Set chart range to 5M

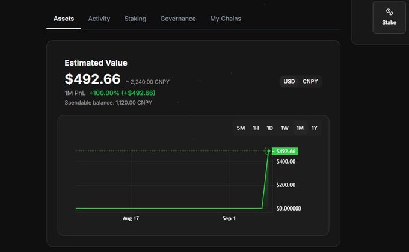point(241,128)
